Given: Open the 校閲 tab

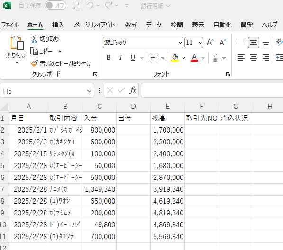Looking at the screenshot, I should coord(177,25).
